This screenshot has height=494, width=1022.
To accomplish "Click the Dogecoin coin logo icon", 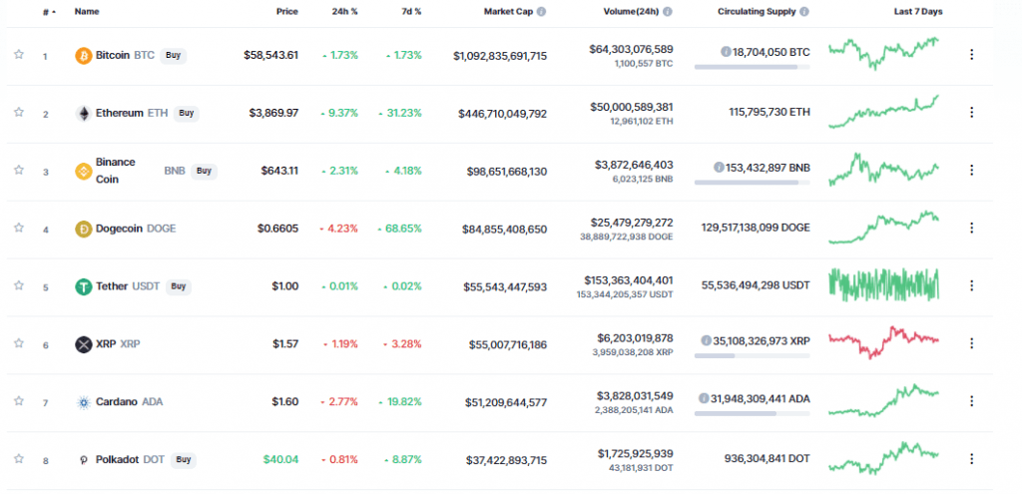I will click(x=83, y=230).
